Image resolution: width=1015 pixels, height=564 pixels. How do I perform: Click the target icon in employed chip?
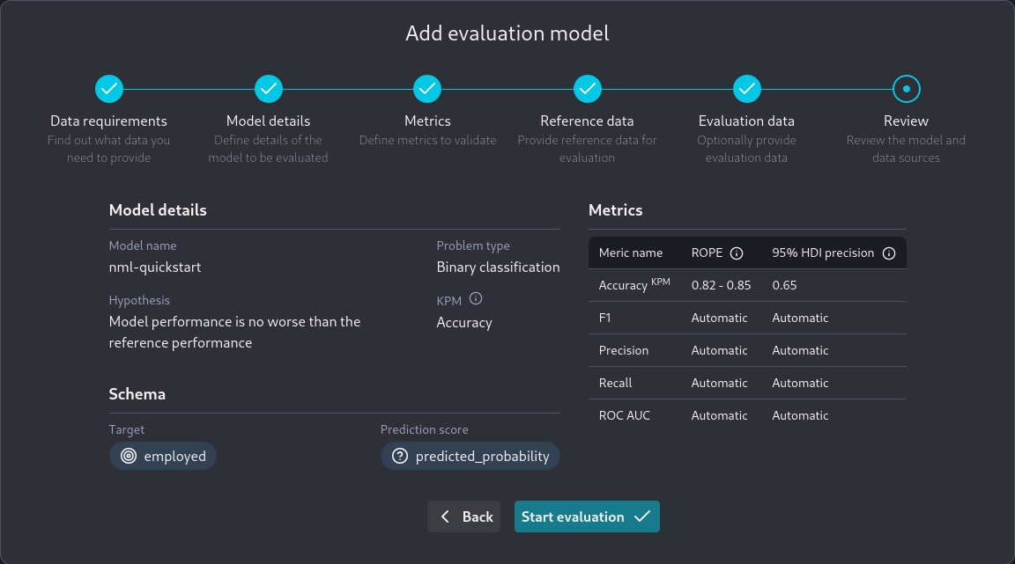click(x=129, y=456)
